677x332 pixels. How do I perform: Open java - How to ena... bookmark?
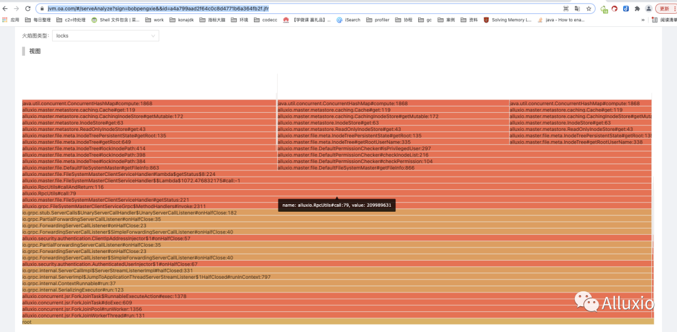point(560,20)
